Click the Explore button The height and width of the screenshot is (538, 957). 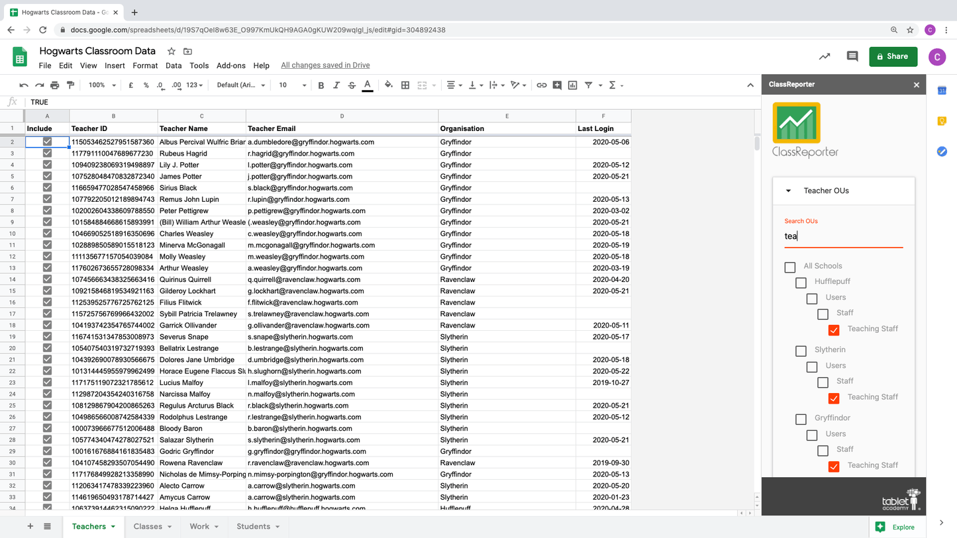[897, 527]
